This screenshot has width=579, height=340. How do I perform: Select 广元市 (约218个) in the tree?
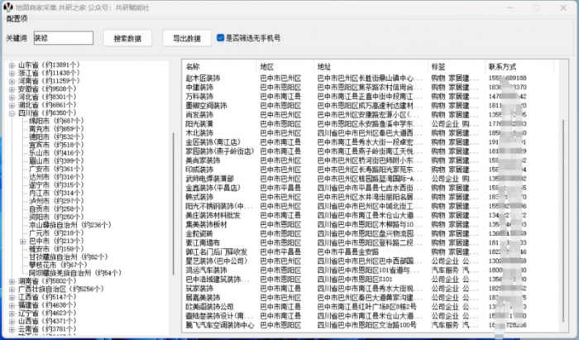pyautogui.click(x=56, y=233)
